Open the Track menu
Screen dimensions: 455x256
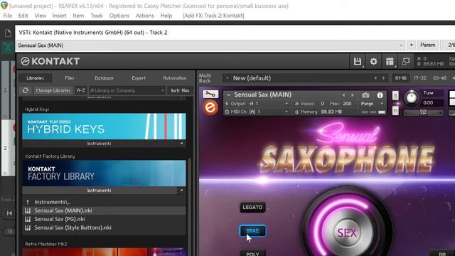tap(97, 16)
